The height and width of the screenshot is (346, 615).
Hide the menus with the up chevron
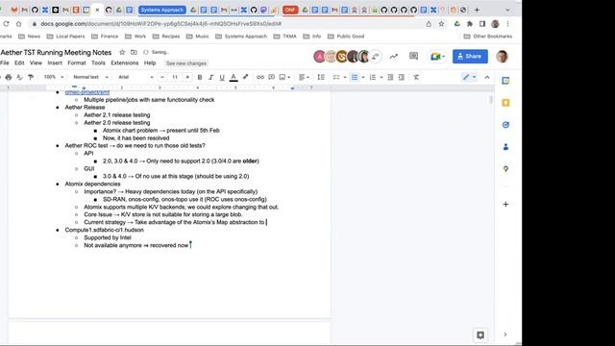pos(487,77)
